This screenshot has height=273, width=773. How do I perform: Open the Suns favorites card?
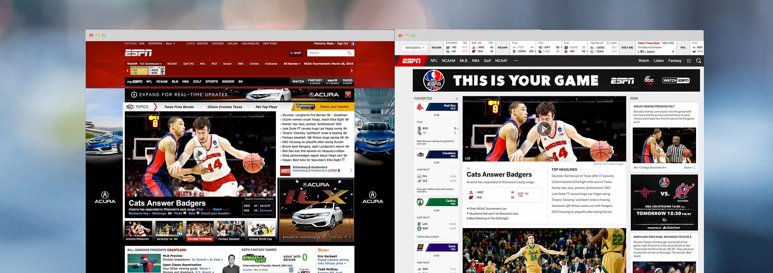tap(436, 258)
